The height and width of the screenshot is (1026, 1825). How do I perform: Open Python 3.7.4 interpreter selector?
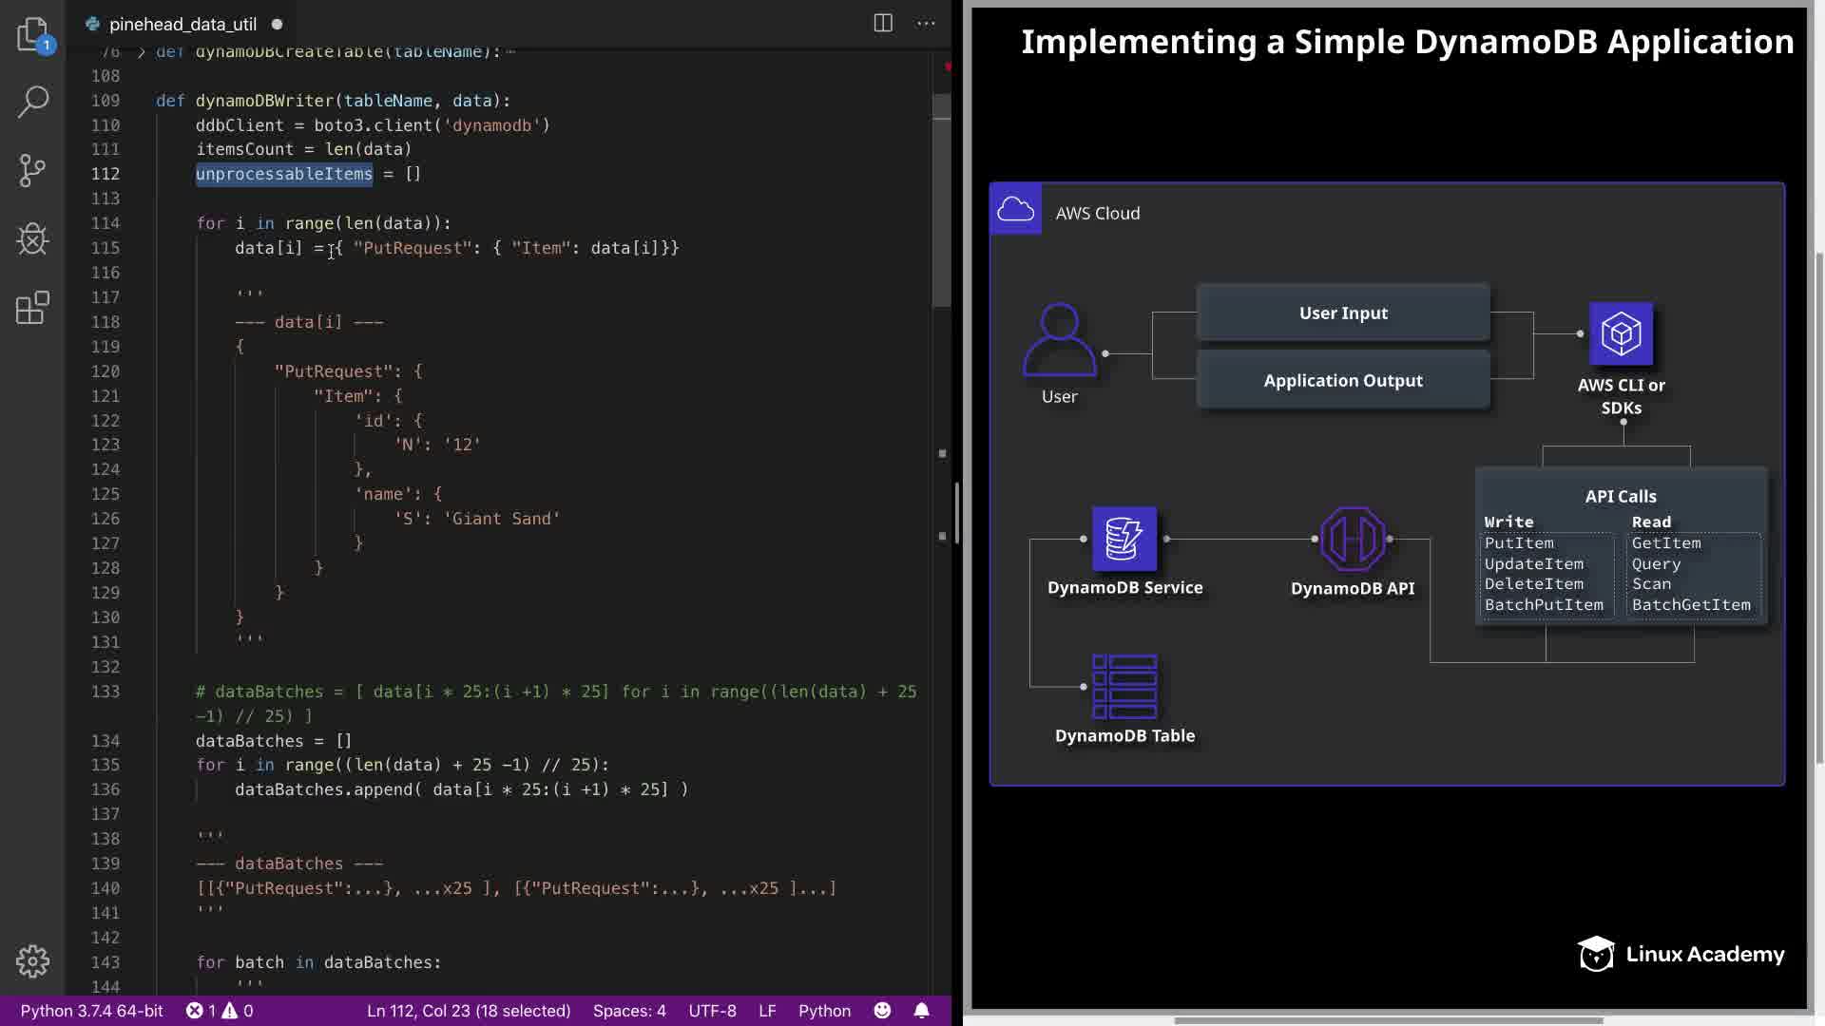click(x=91, y=1011)
